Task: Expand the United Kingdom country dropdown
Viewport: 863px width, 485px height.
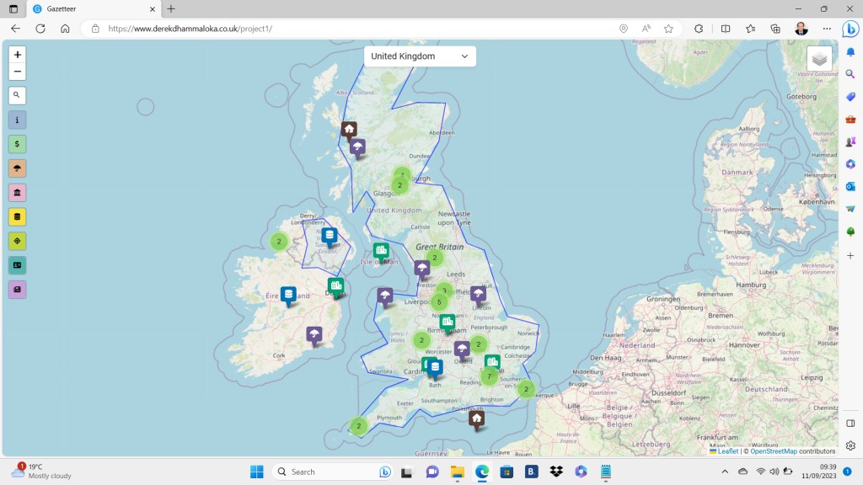Action: click(420, 56)
